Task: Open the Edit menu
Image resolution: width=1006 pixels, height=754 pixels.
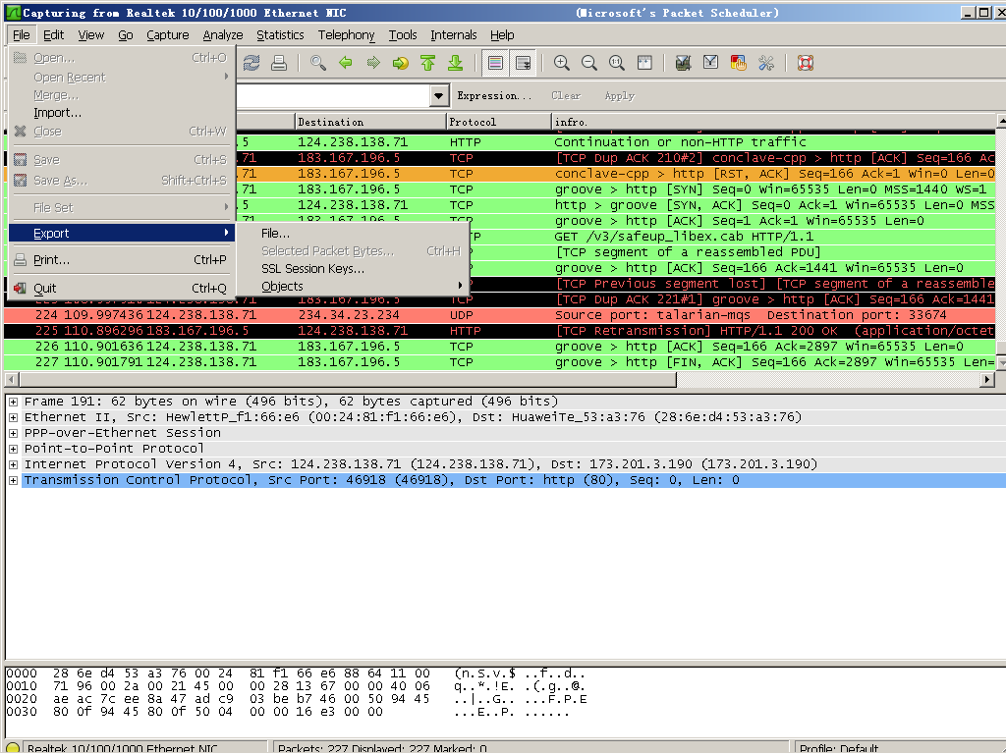Action: [x=53, y=35]
